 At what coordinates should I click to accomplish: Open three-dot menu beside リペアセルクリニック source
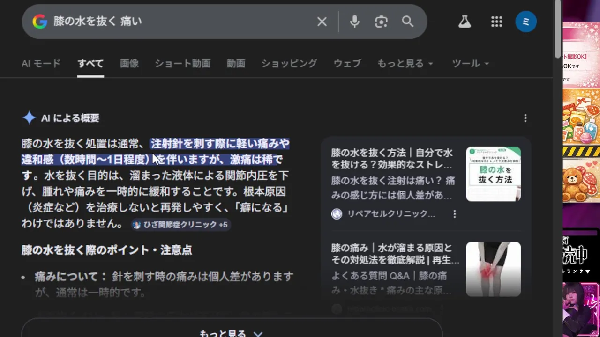pyautogui.click(x=455, y=214)
